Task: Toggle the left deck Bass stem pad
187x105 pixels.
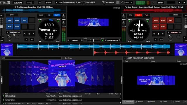Action: (x=24, y=20)
